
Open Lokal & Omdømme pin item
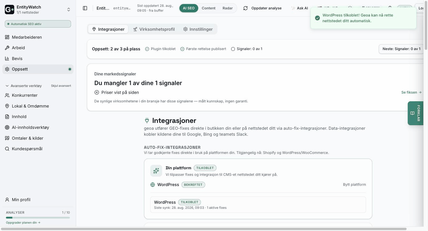tap(38, 106)
